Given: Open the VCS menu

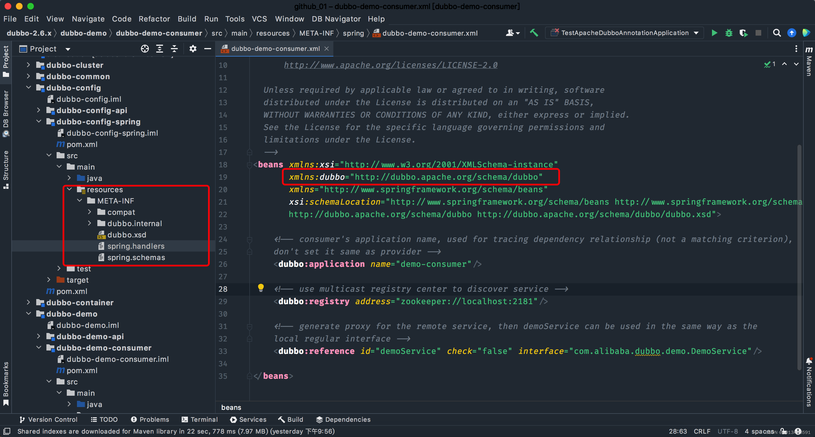Looking at the screenshot, I should tap(259, 19).
